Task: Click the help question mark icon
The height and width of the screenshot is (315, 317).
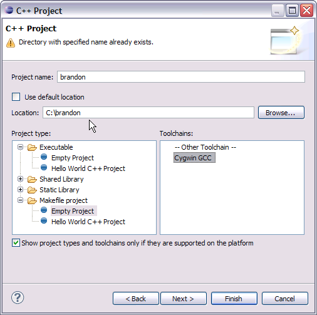Action: pos(18,297)
